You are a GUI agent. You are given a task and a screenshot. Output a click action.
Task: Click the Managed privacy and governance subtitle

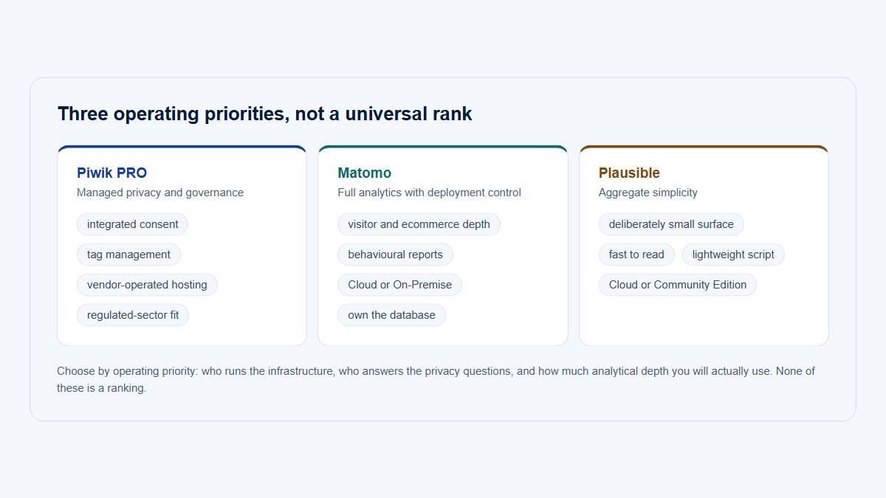click(x=160, y=193)
